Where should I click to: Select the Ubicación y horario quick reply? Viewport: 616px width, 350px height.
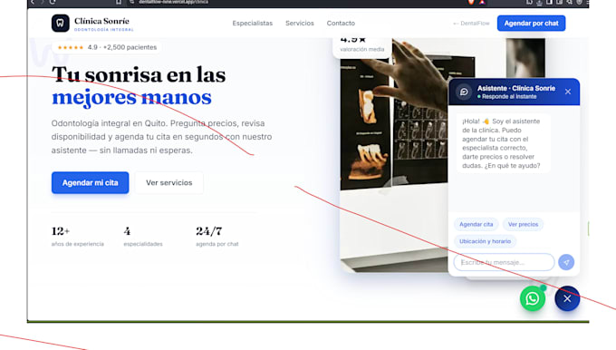coord(486,241)
